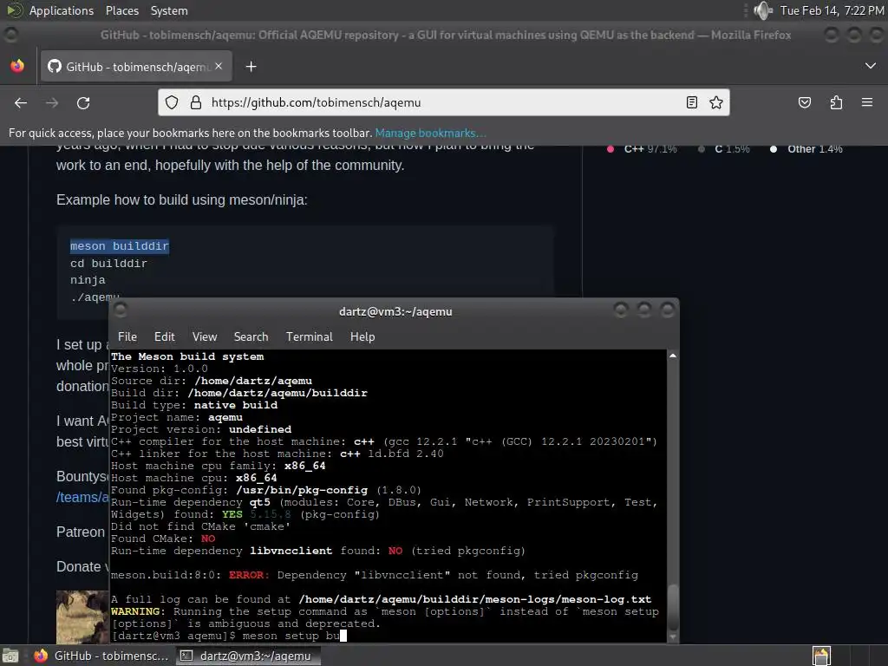Click the avatar thumbnail image at bottom left

82,617
